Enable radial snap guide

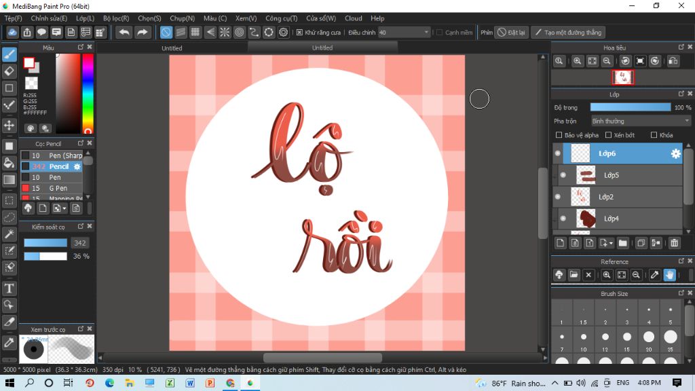click(225, 33)
